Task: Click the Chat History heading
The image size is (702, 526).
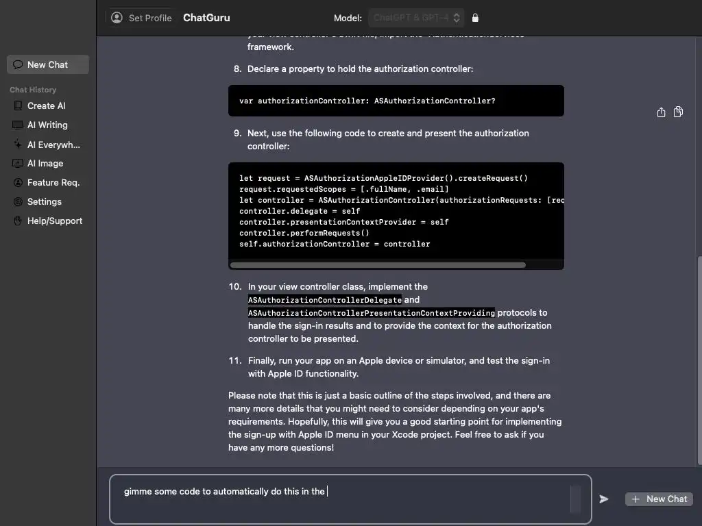Action: coord(33,90)
